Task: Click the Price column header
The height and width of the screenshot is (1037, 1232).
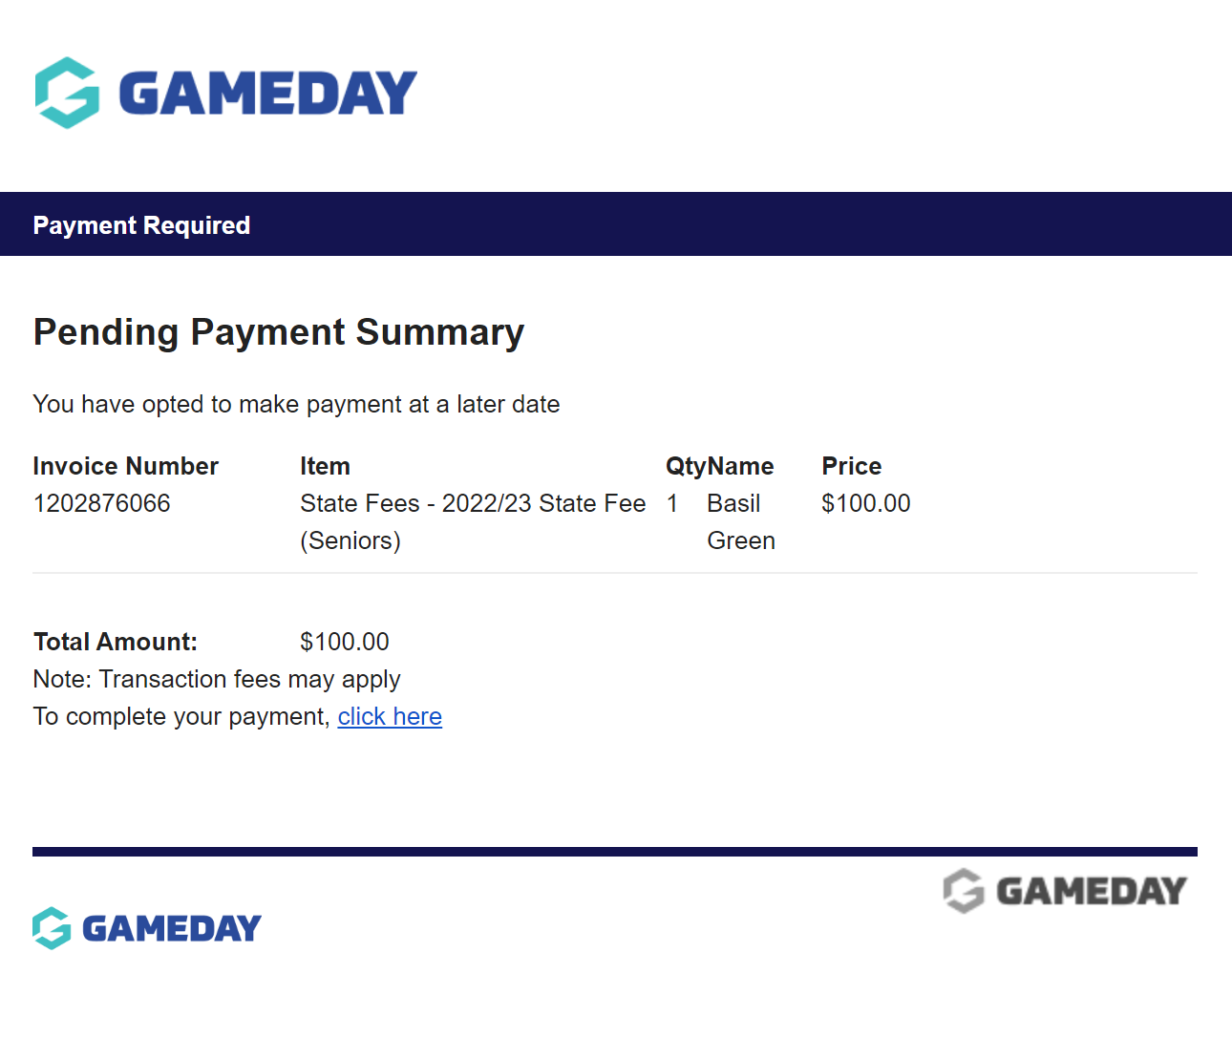Action: (x=851, y=466)
